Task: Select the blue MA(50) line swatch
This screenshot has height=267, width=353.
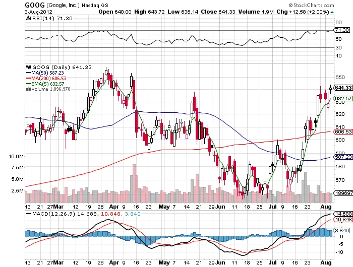Action: (29, 73)
